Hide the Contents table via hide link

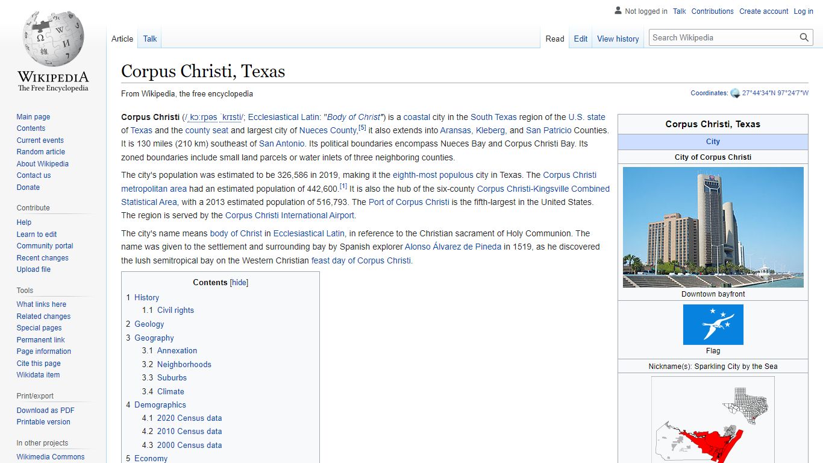click(239, 282)
